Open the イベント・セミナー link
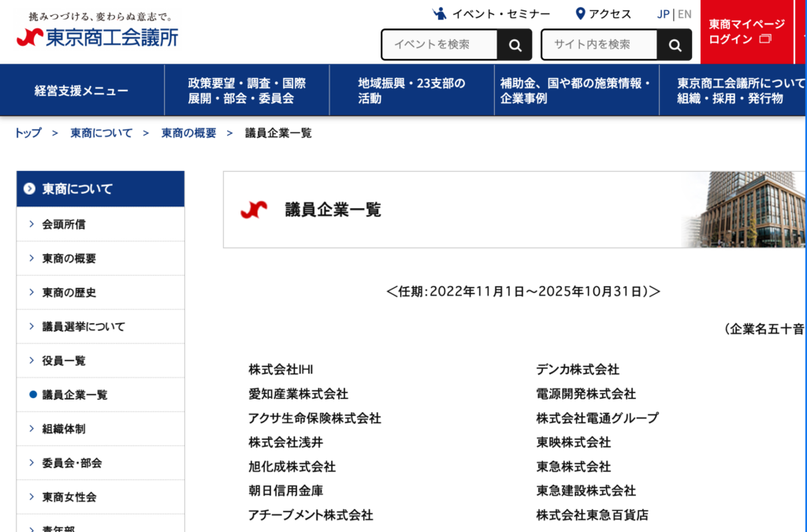The height and width of the screenshot is (532, 807). coord(491,14)
